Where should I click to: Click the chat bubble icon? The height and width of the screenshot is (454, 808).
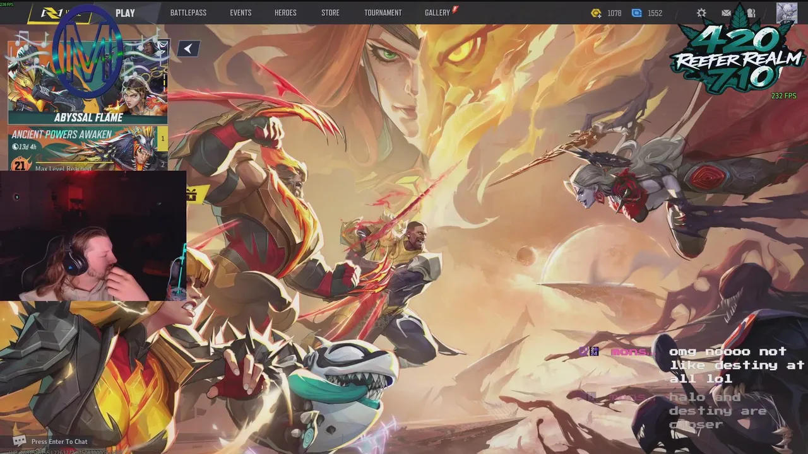[x=20, y=441]
